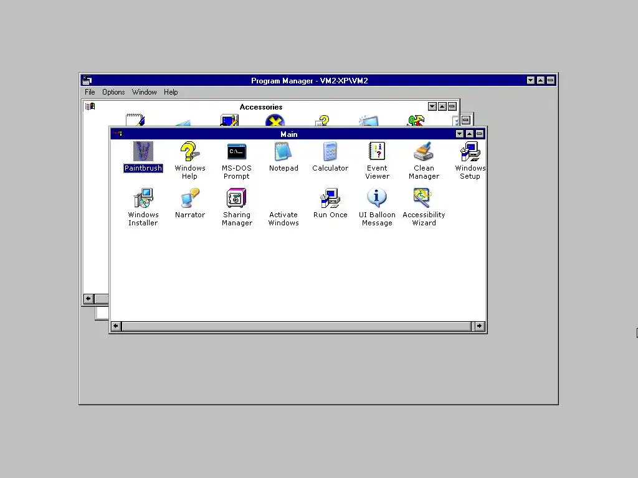Image resolution: width=638 pixels, height=478 pixels.
Task: Select the Run Once icon
Action: tap(330, 198)
